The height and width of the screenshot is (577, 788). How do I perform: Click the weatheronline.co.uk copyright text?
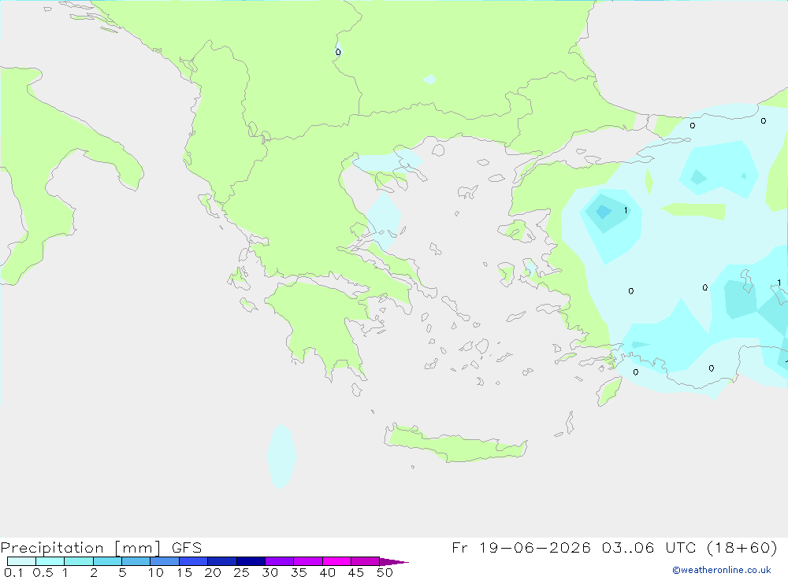(x=721, y=570)
